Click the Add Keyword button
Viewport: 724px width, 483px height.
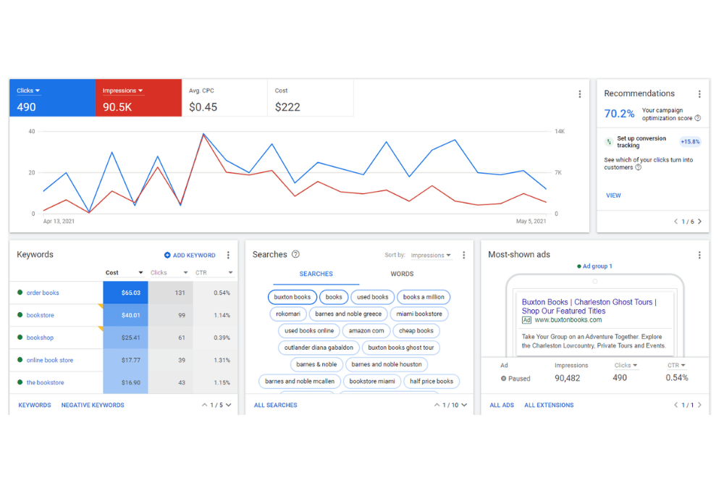(190, 256)
